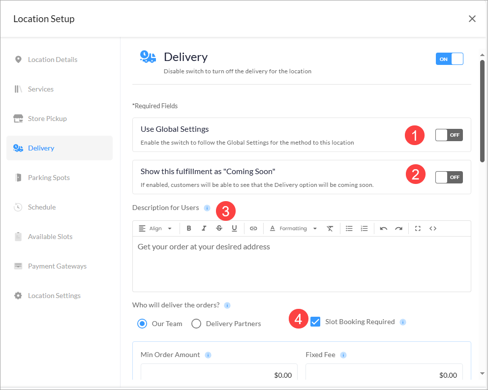Click the scrollbar down arrow
The height and width of the screenshot is (390, 488).
(482, 373)
